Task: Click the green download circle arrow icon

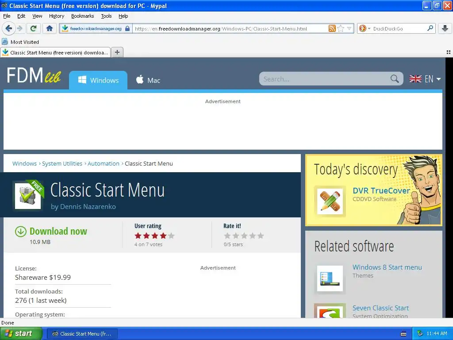Action: coord(20,231)
